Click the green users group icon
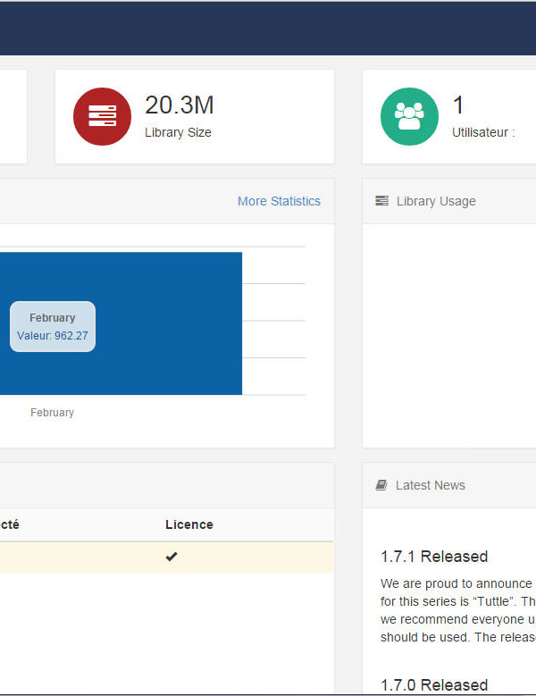Viewport: 536px width, 696px height. click(409, 116)
